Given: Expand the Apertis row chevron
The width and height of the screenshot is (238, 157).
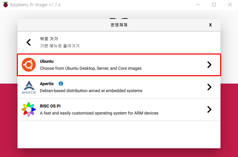Looking at the screenshot, I should pos(209,87).
